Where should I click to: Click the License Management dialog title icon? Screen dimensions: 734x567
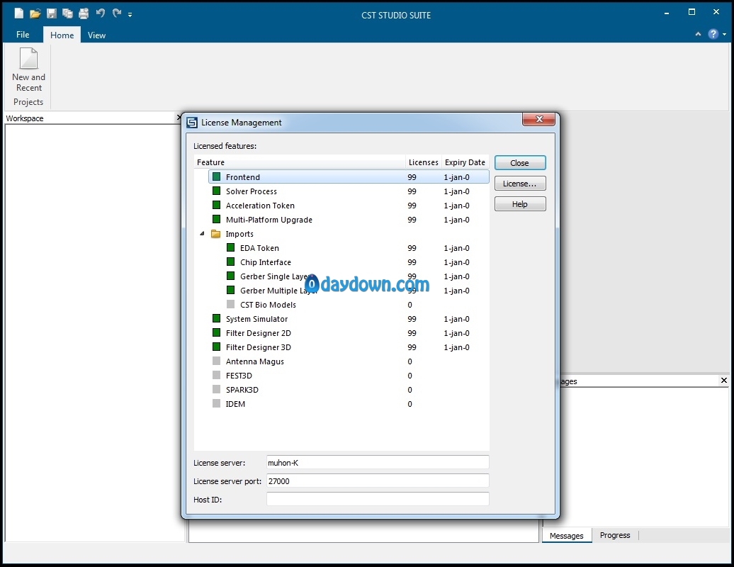tap(192, 123)
